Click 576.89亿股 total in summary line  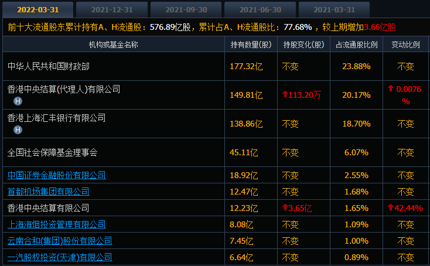(x=170, y=27)
